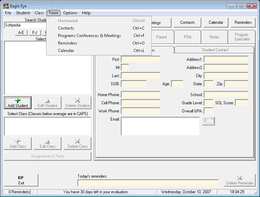This screenshot has width=260, height=197.
Task: Click the Home Phone field
Action: click(141, 95)
